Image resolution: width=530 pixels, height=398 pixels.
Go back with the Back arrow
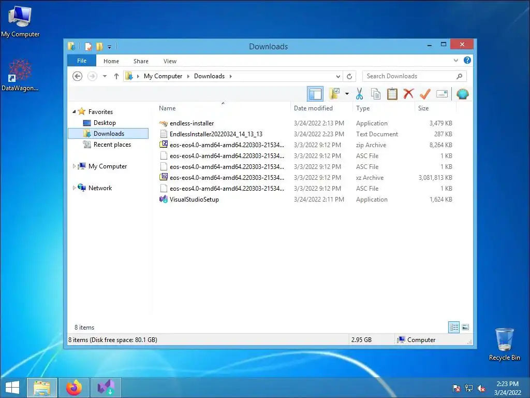78,76
